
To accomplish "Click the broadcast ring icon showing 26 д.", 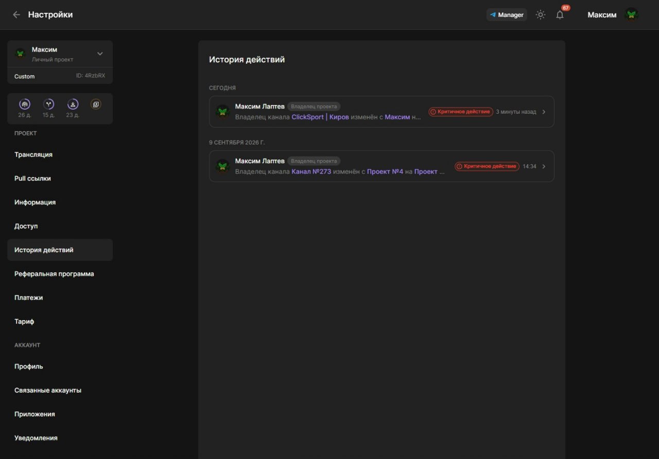I will [24, 104].
